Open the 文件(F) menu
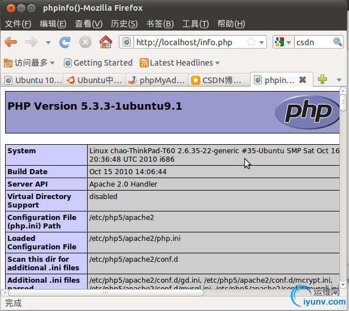 [x=18, y=24]
